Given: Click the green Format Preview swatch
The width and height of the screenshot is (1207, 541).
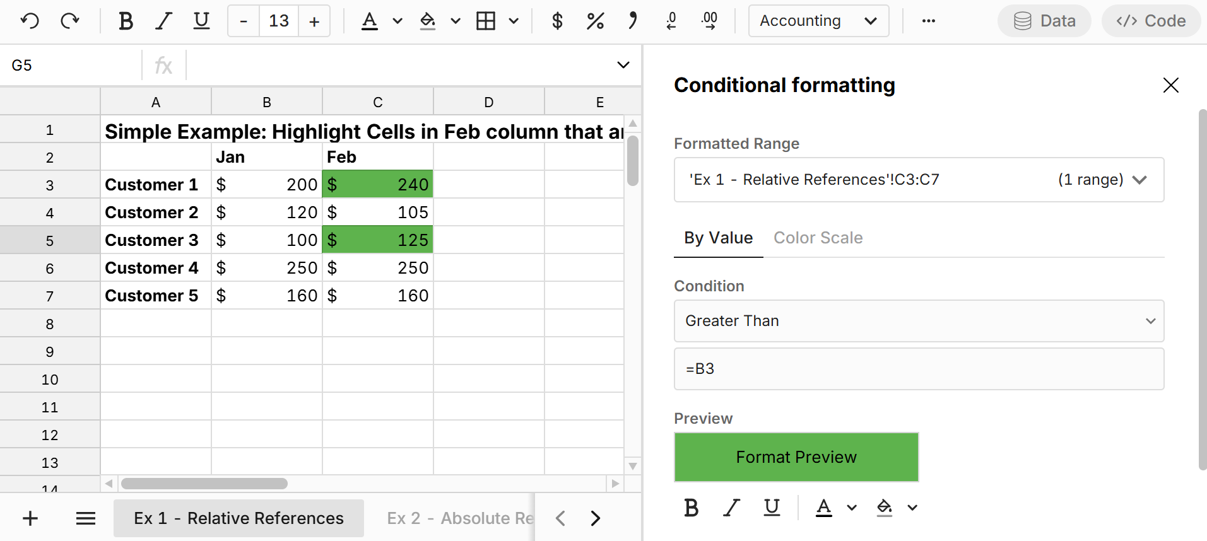Looking at the screenshot, I should [796, 457].
